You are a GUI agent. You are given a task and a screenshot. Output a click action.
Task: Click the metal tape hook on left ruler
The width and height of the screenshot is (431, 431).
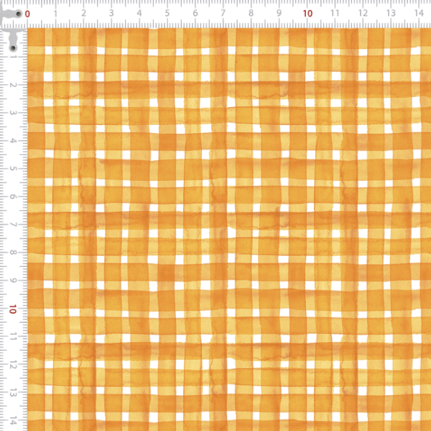coord(13,41)
